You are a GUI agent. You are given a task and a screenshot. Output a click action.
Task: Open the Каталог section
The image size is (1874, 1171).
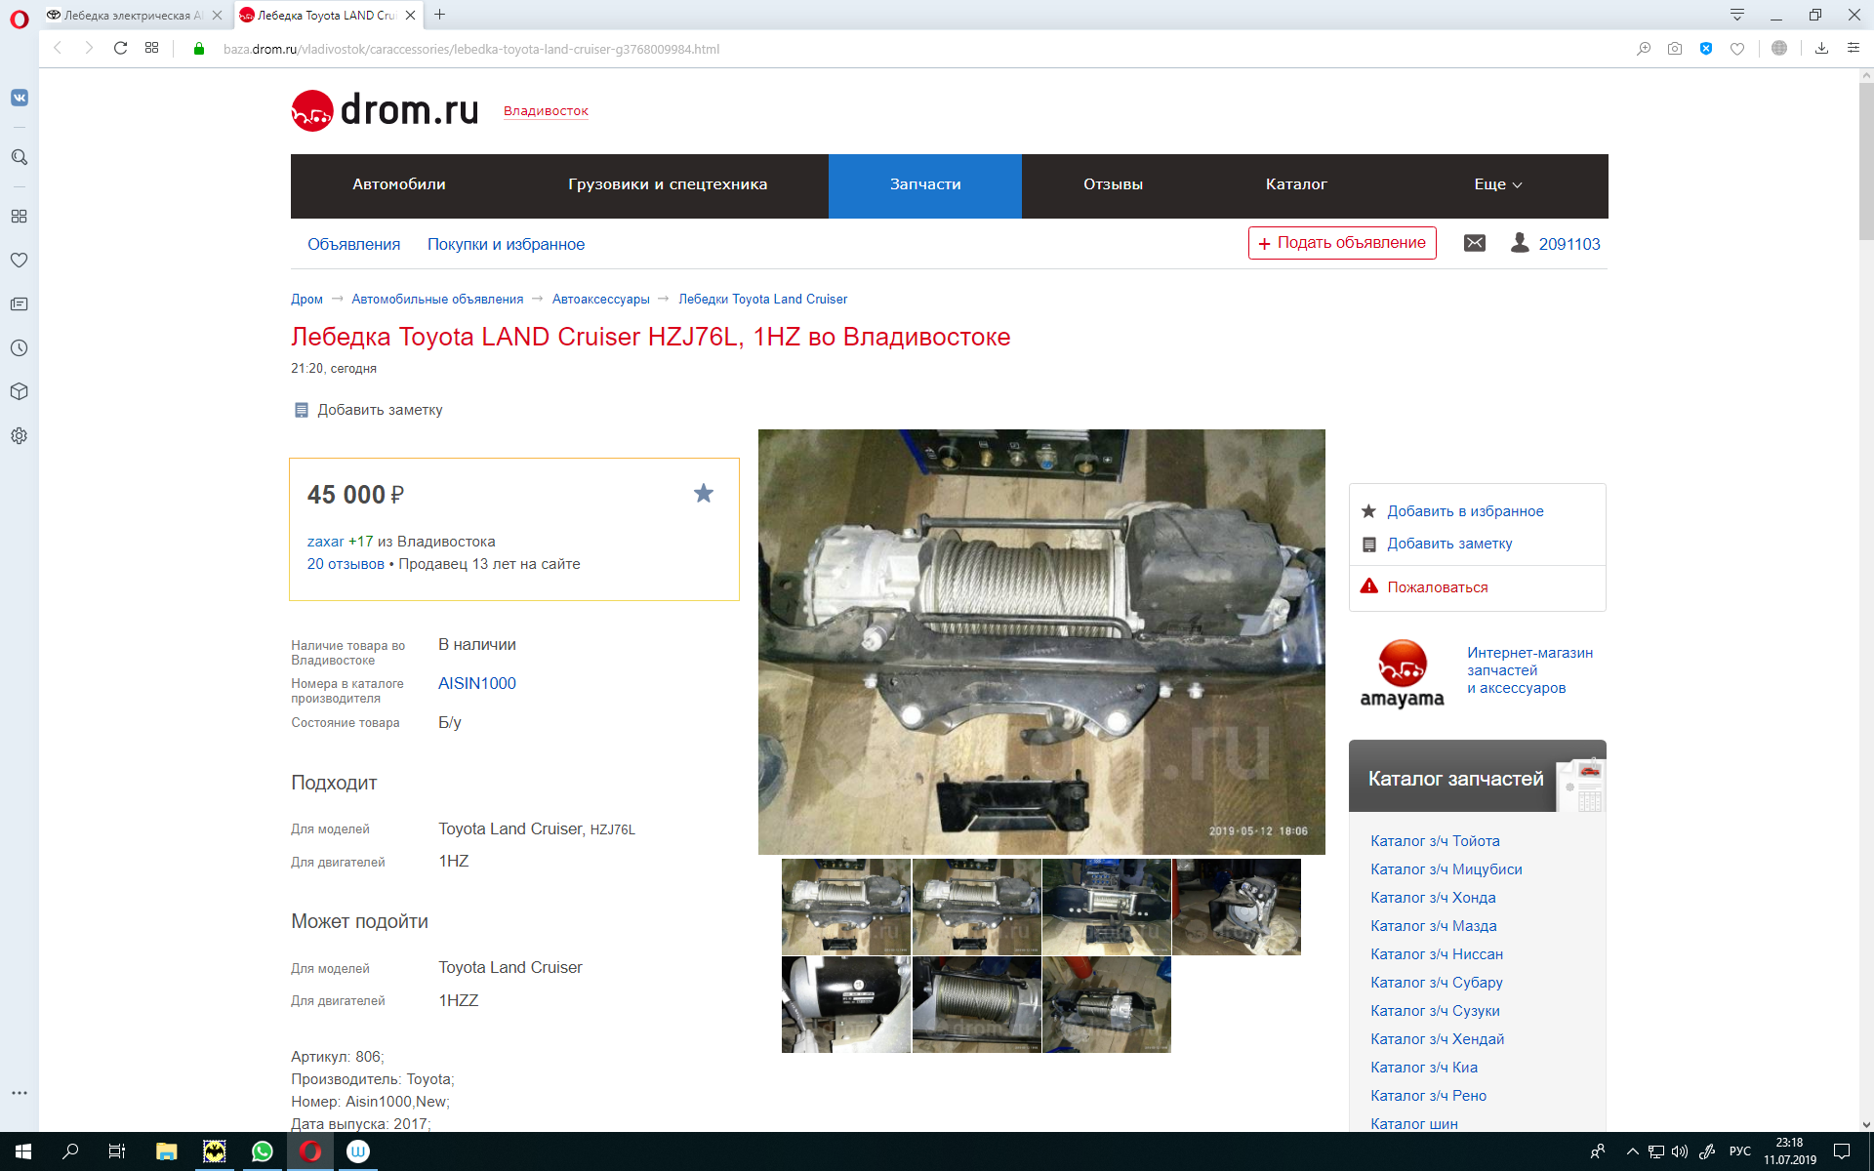click(1296, 184)
